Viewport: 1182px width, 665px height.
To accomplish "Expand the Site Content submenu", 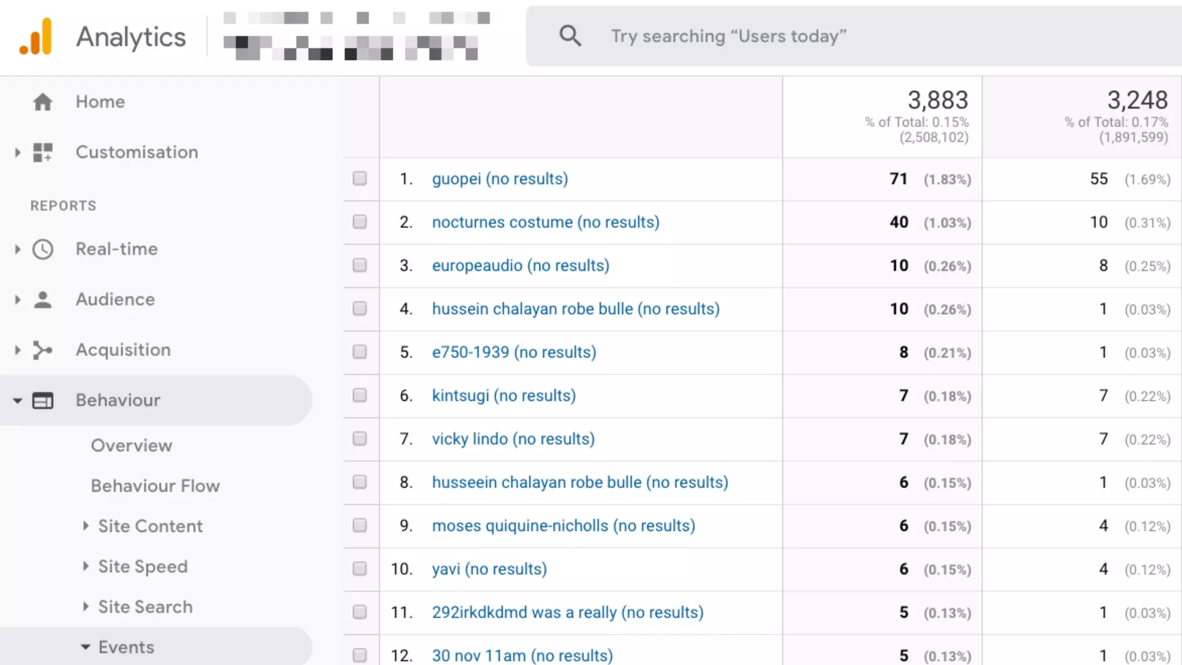I will point(86,526).
